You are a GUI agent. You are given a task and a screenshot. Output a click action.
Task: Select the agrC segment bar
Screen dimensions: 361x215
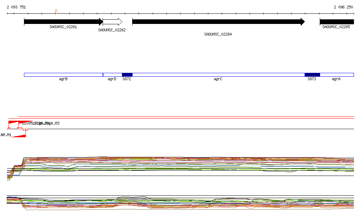218,75
